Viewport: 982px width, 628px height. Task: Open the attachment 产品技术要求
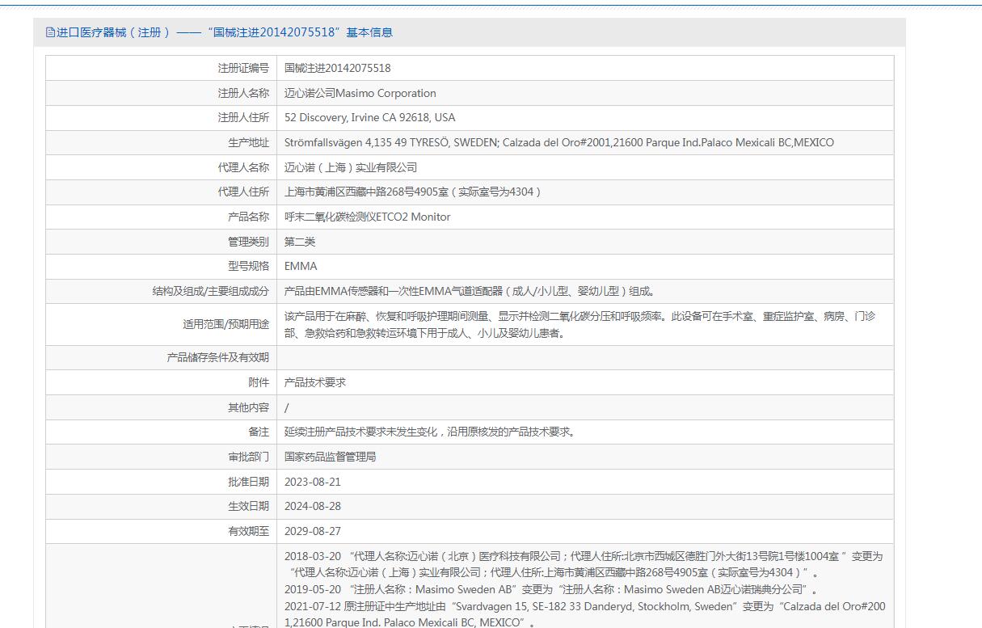coord(314,382)
